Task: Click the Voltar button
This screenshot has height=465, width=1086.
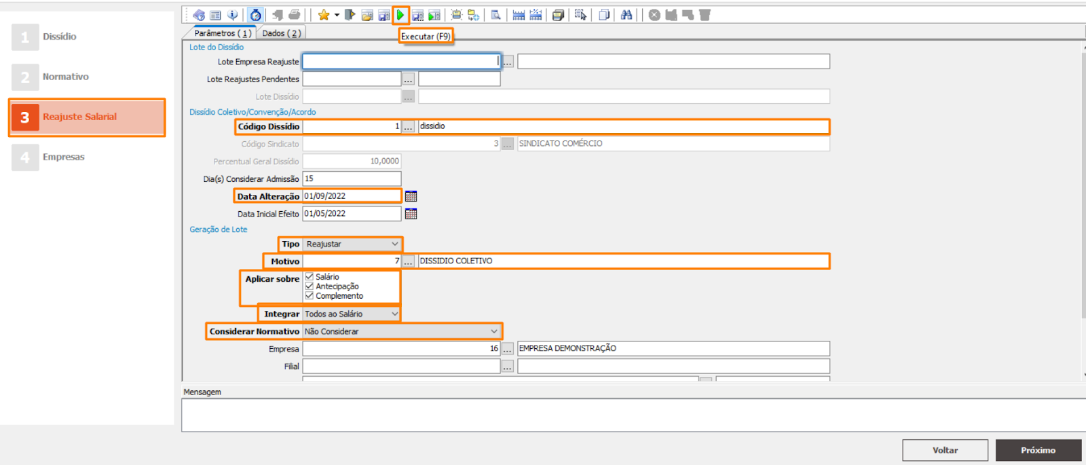Action: point(945,450)
